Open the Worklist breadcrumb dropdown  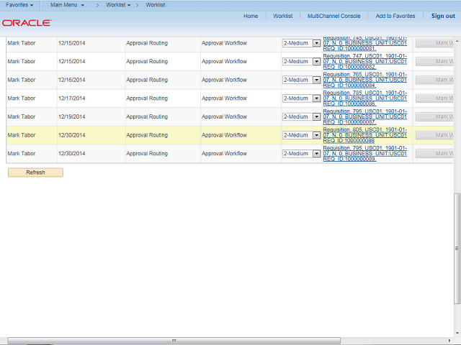118,5
